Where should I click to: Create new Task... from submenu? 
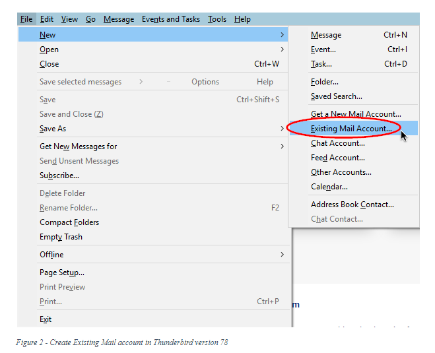click(354, 64)
